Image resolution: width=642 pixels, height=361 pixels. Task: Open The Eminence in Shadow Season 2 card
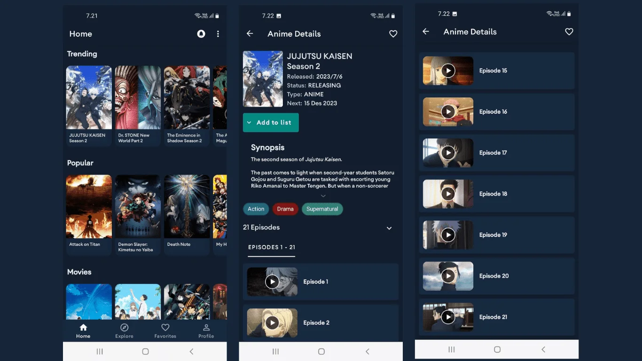coord(187,106)
